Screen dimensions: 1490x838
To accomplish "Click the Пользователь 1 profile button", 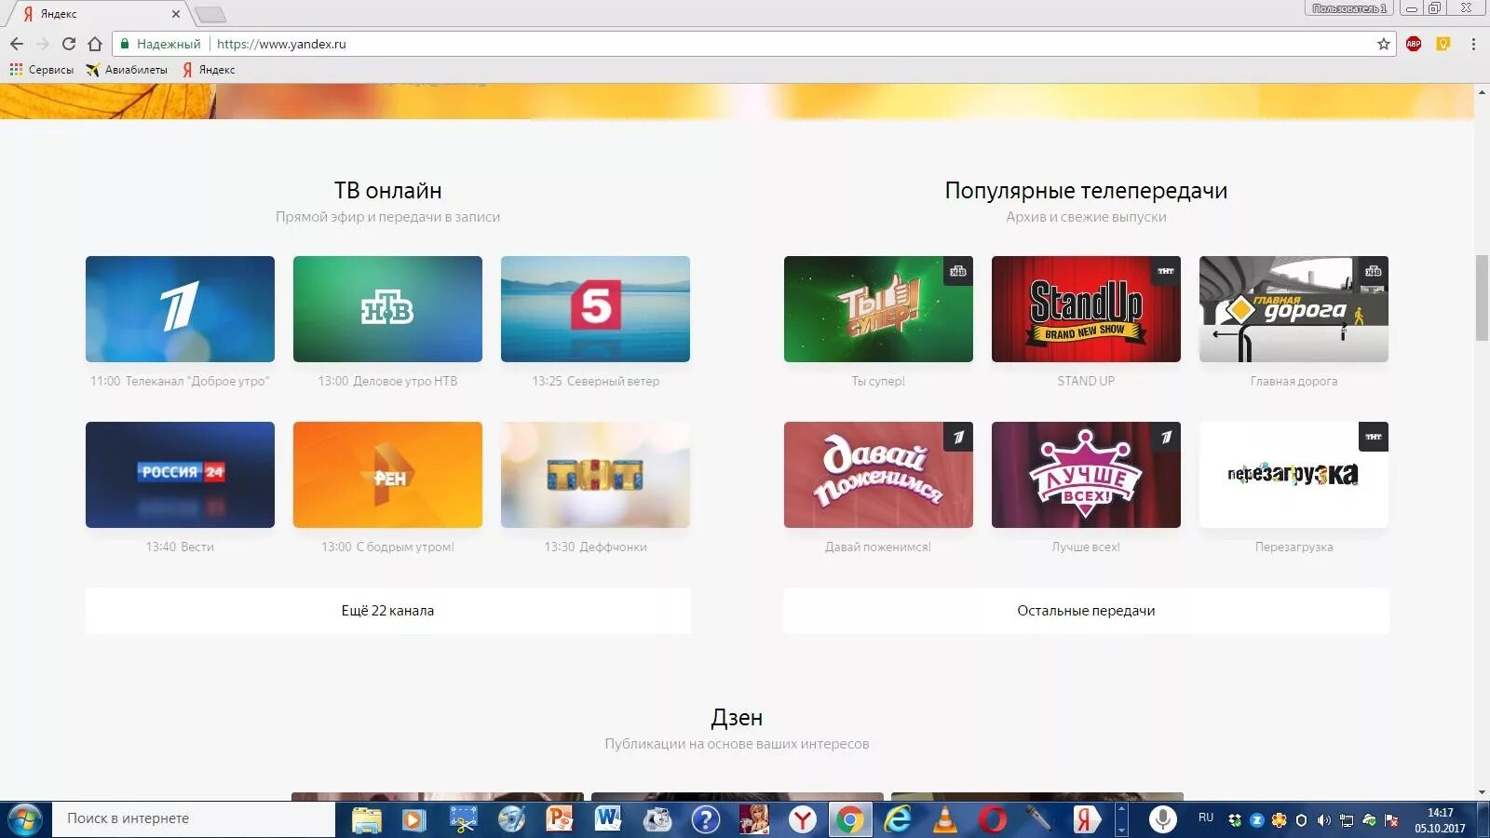I will 1349,8.
